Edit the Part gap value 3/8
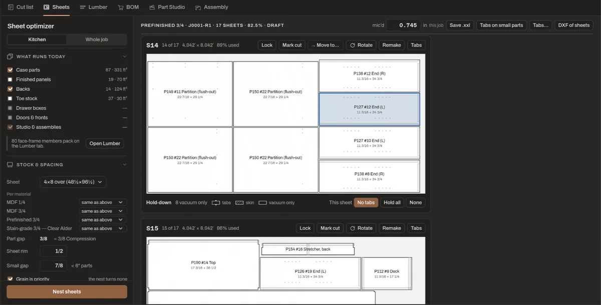 click(44, 239)
